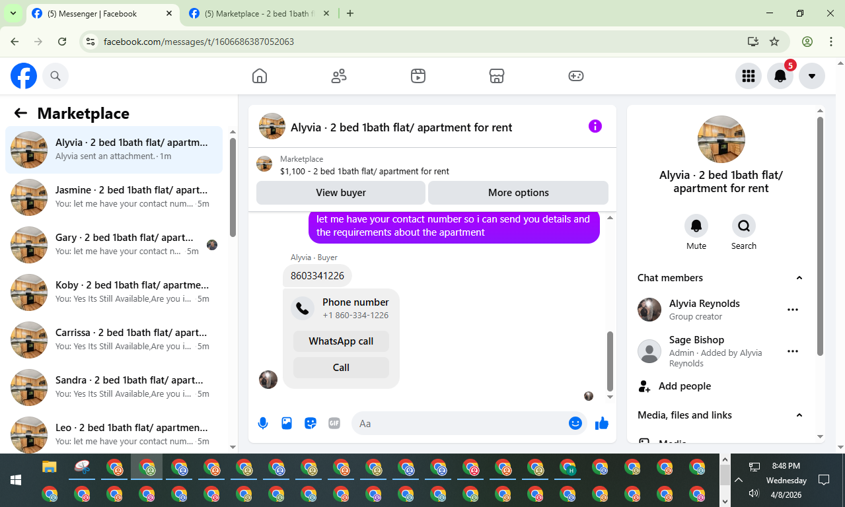845x507 pixels.
Task: Show hidden system tray icons
Action: click(x=739, y=480)
